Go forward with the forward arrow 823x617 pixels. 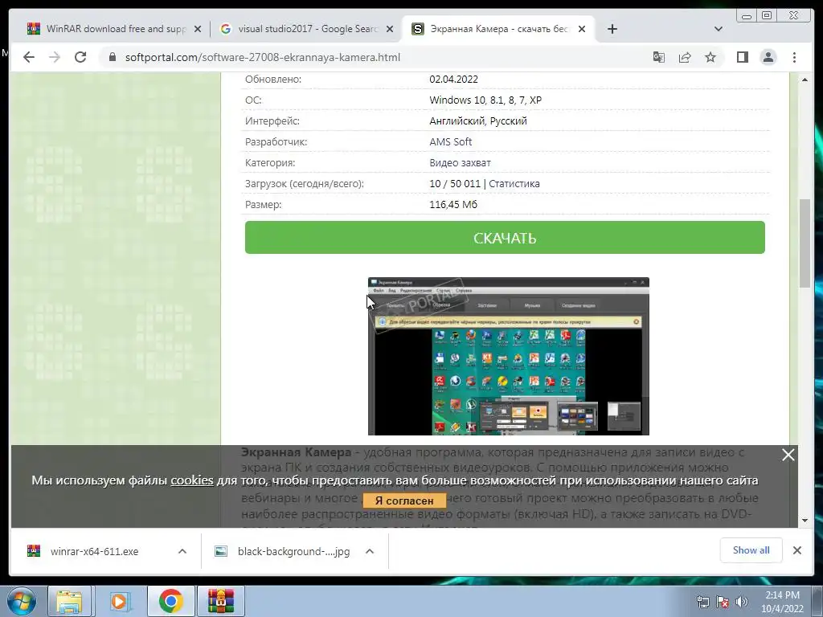click(x=55, y=57)
